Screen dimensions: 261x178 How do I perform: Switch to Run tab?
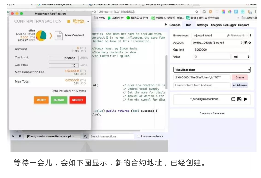click(188, 25)
